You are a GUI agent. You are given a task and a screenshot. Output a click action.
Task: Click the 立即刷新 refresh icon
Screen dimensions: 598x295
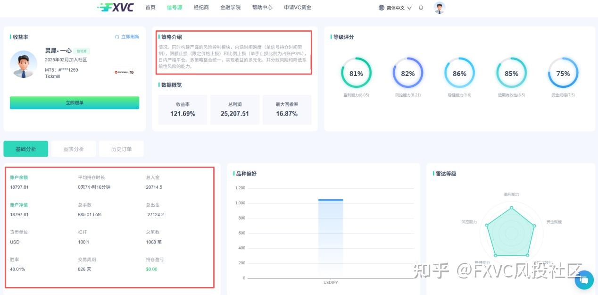117,37
